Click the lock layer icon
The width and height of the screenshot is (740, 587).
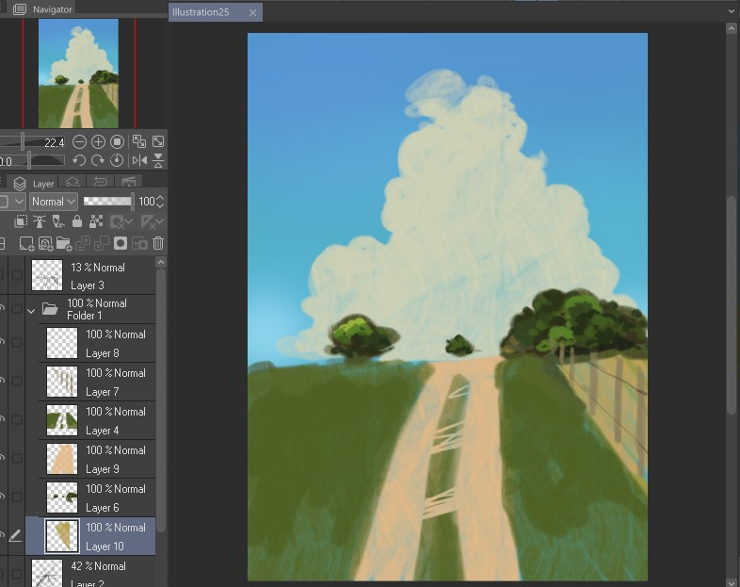point(77,222)
